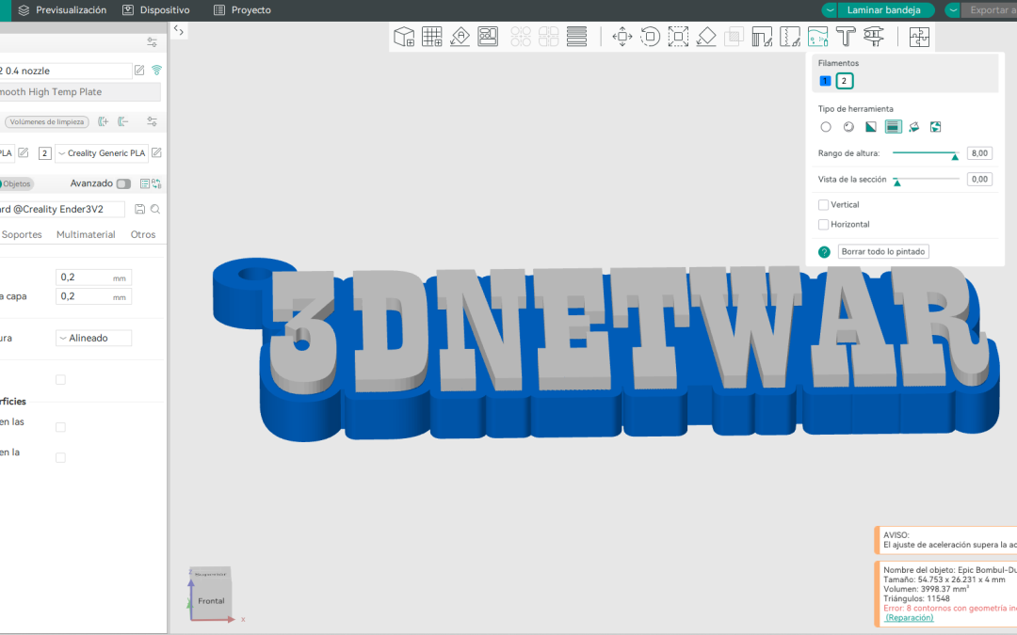Open the Smooth High Temp Plate dropdown
1017x635 pixels.
pyautogui.click(x=80, y=92)
